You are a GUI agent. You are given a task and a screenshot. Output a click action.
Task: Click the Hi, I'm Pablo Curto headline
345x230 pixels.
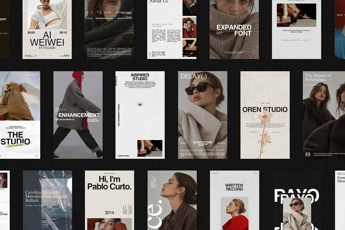(109, 183)
